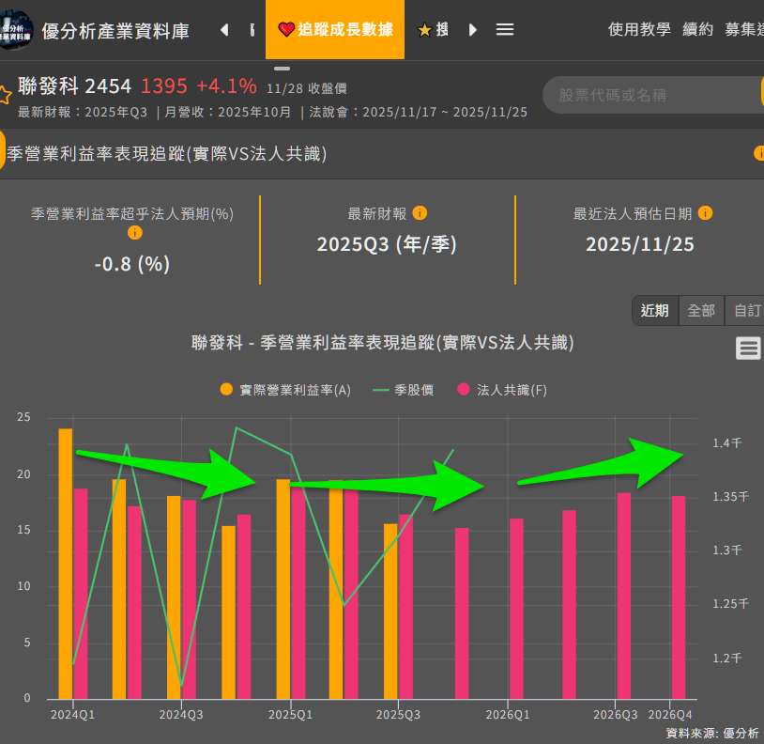
Task: Expand the 季營業利益率表現追蹤 section header
Action: point(167,153)
